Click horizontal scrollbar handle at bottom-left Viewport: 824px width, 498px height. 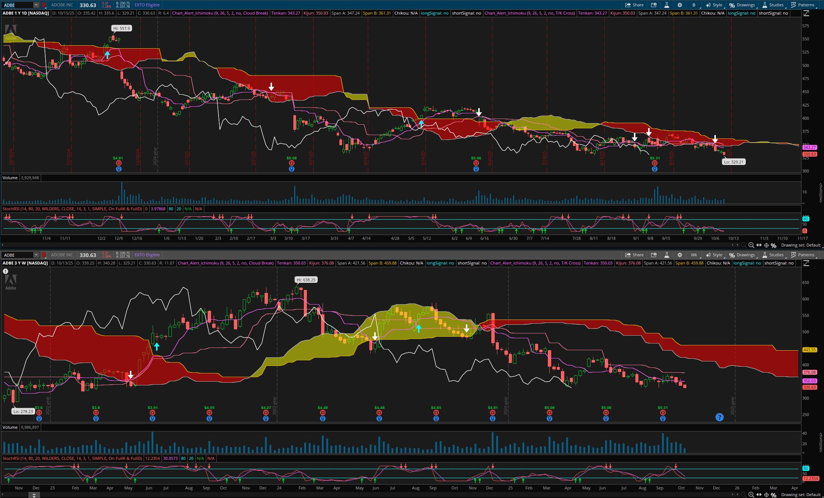(x=34, y=495)
